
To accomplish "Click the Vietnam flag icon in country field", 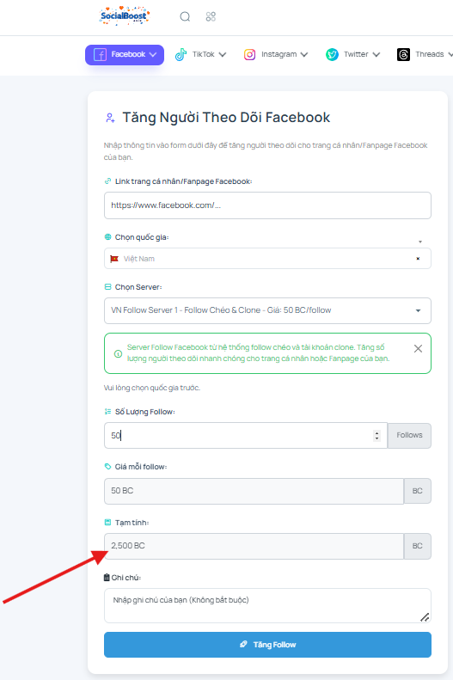I will click(114, 259).
